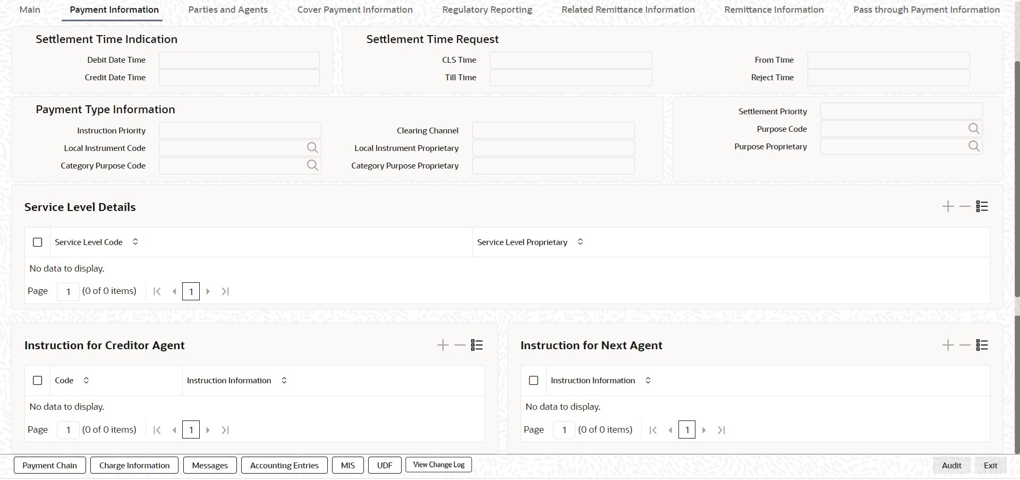Go to first page of Creditor Agent table
The width and height of the screenshot is (1020, 480).
point(157,430)
